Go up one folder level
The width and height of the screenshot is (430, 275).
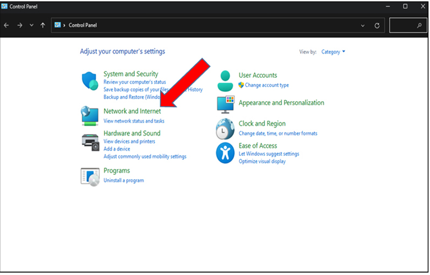tap(43, 25)
